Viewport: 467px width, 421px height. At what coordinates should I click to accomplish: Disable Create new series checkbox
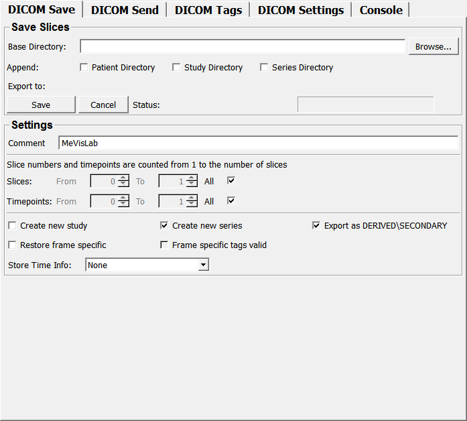coord(164,226)
